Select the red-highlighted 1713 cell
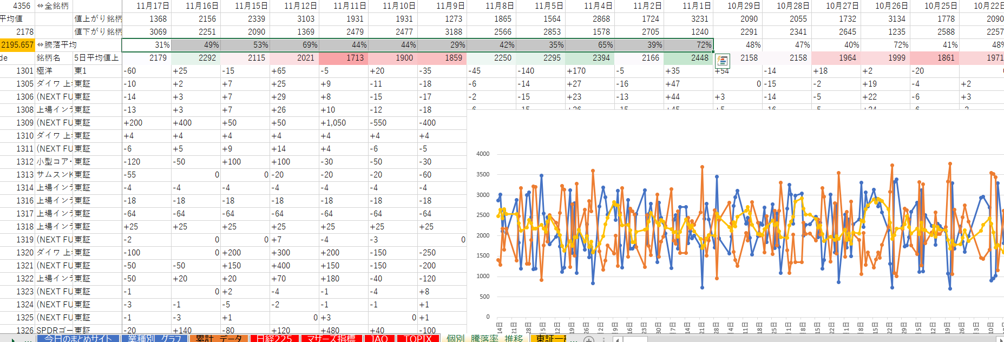This screenshot has height=342, width=1004. (x=343, y=58)
